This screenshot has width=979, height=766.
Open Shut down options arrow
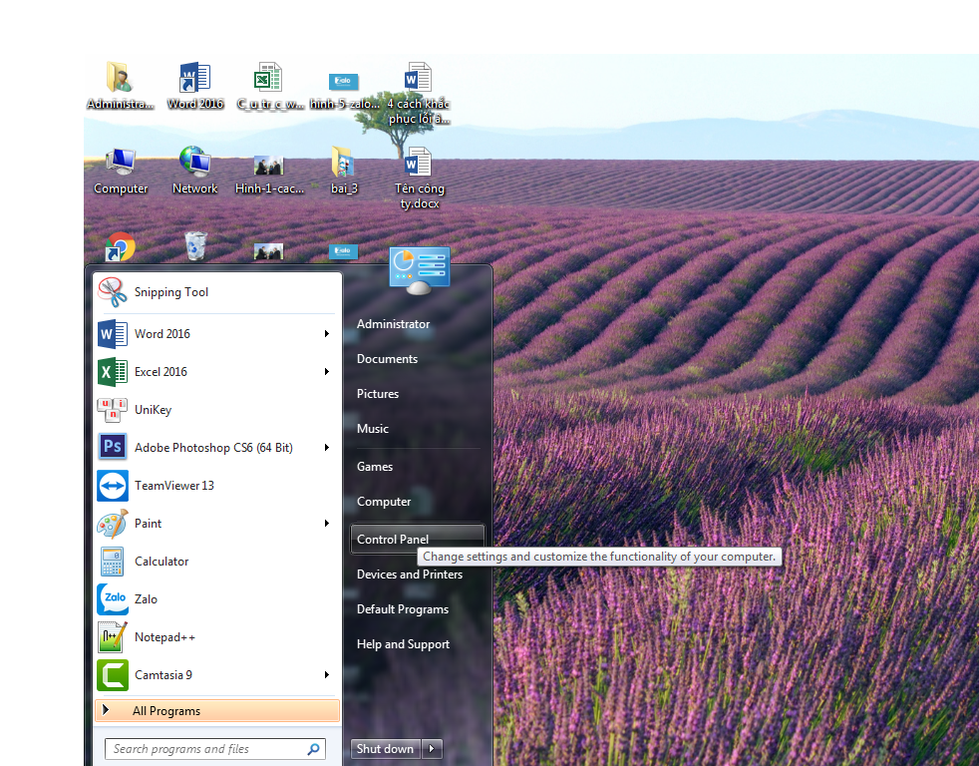click(432, 748)
